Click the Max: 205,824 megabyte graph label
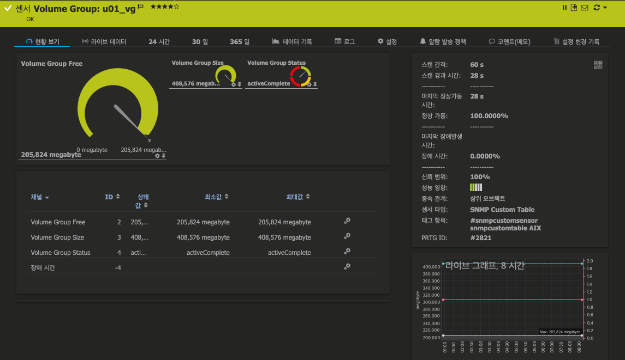Screen dimensions: 625x360 pyautogui.click(x=559, y=332)
